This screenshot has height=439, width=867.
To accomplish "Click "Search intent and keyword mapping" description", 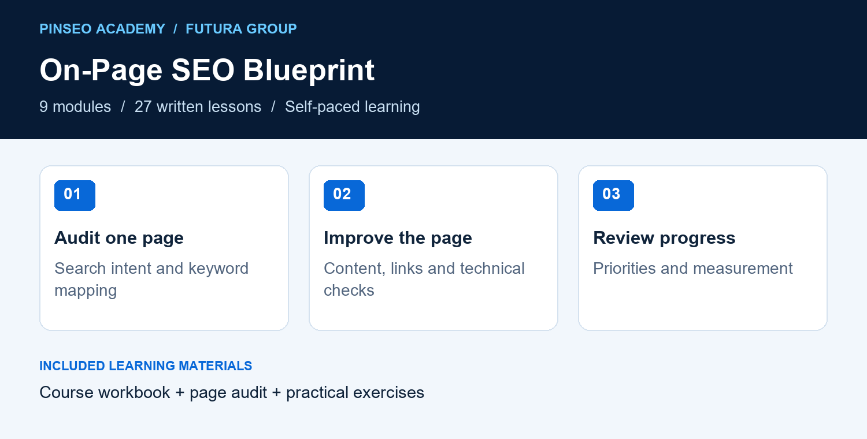I will tap(151, 279).
